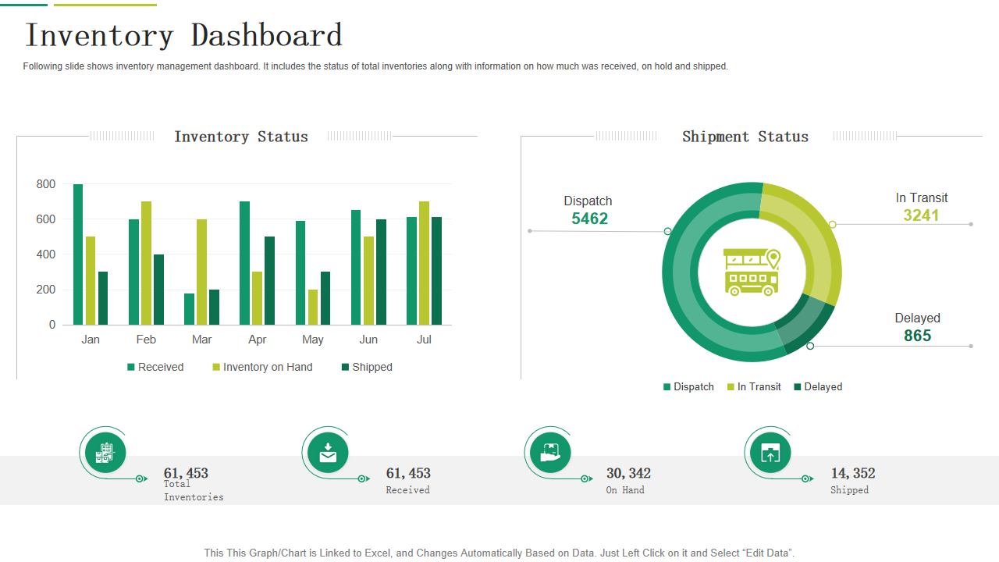Click the Total Inventories checklist icon

105,452
